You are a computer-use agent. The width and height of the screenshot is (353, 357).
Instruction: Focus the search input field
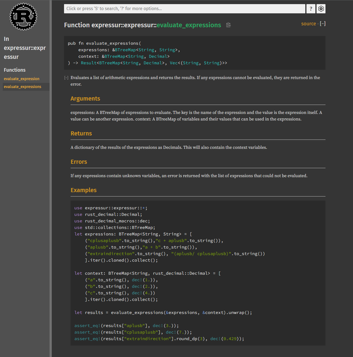click(184, 8)
